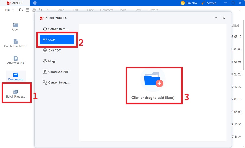
Task: Open the File menu dropdown
Action: (x=9, y=10)
